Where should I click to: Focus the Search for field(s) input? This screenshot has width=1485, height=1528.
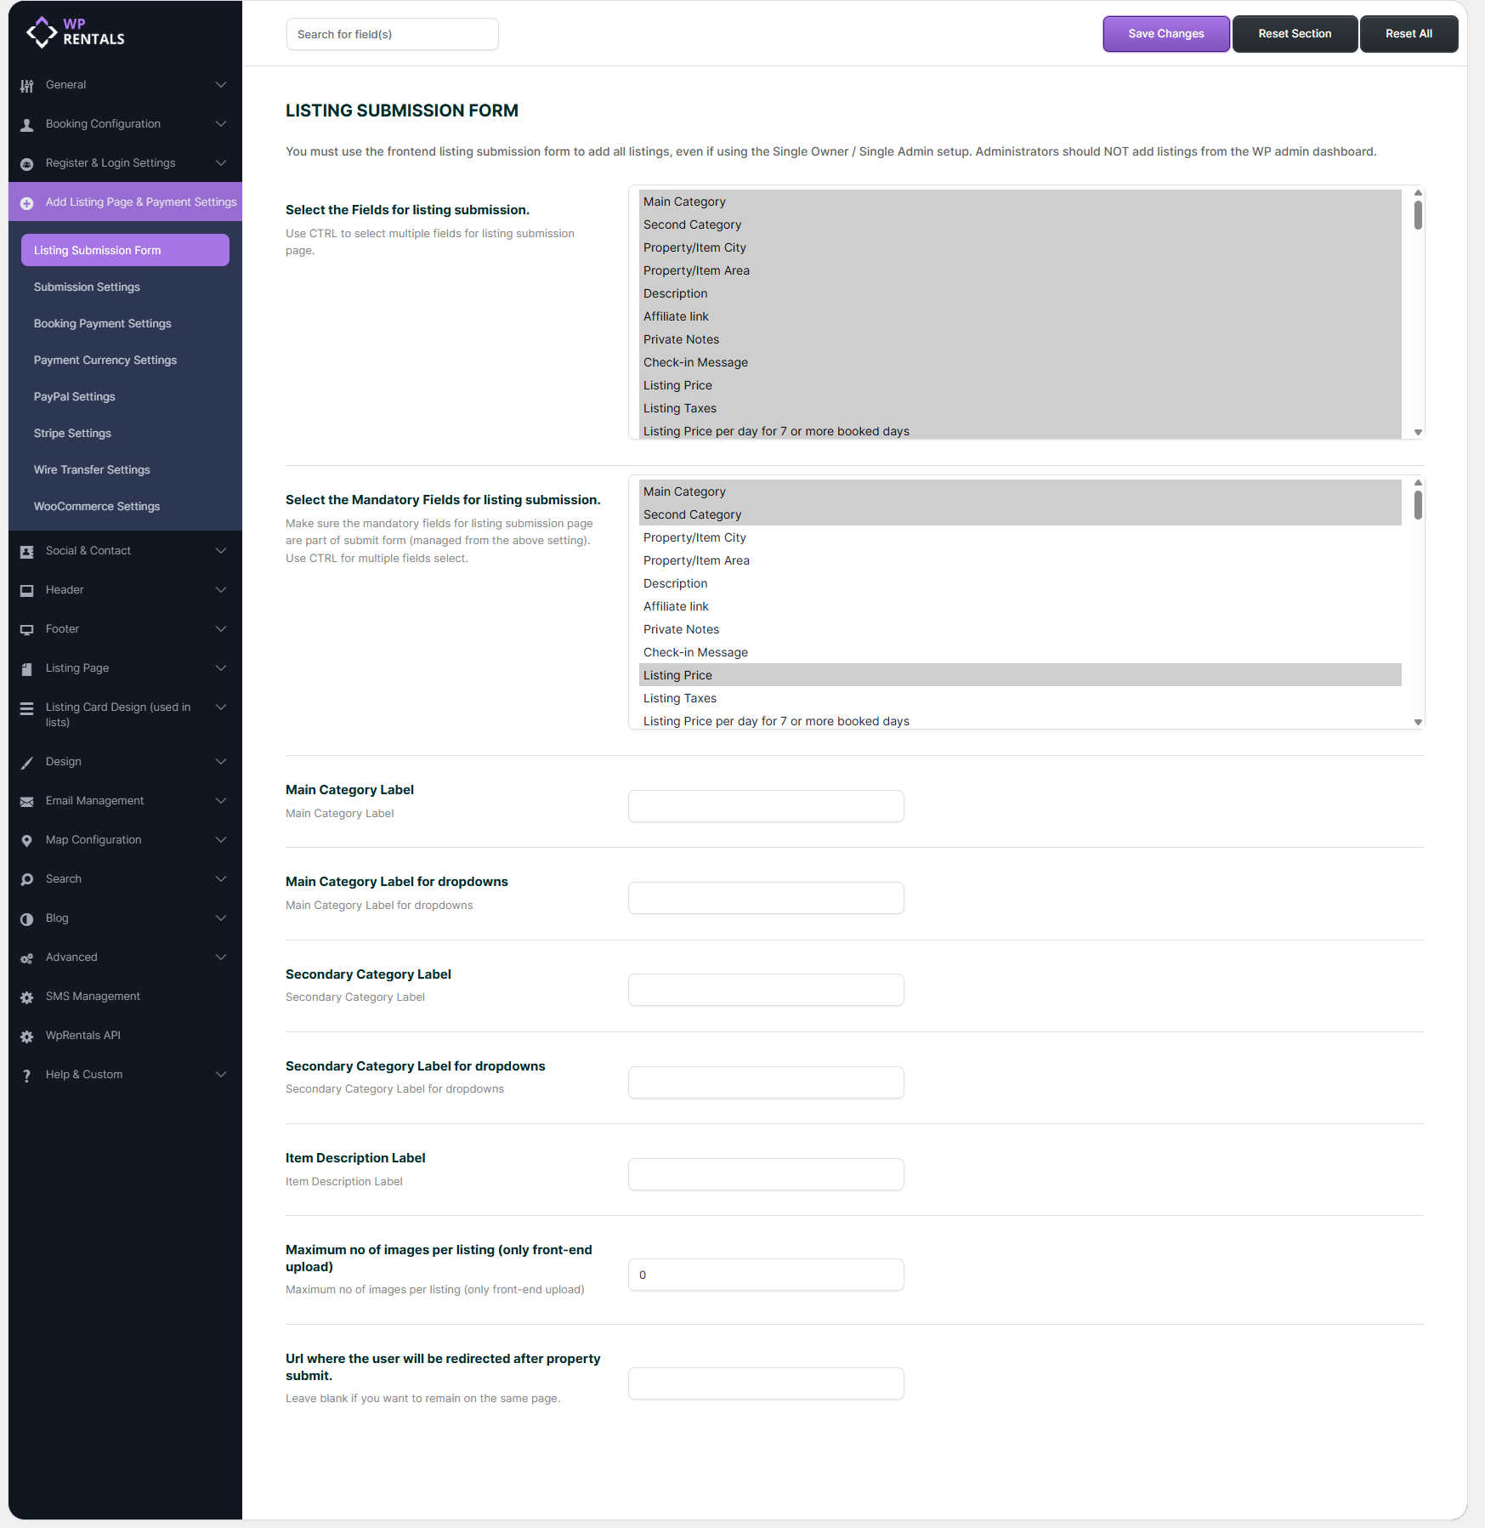[392, 34]
